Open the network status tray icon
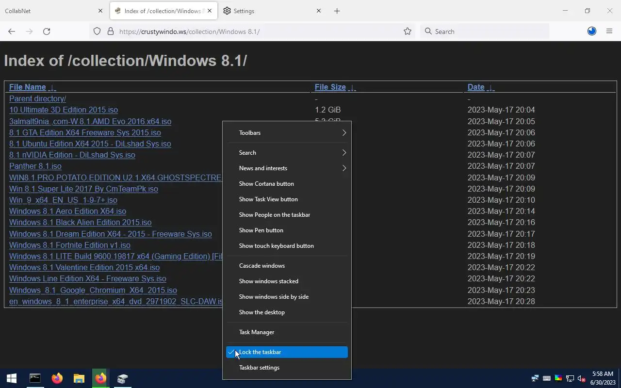This screenshot has height=388, width=621. (x=570, y=378)
